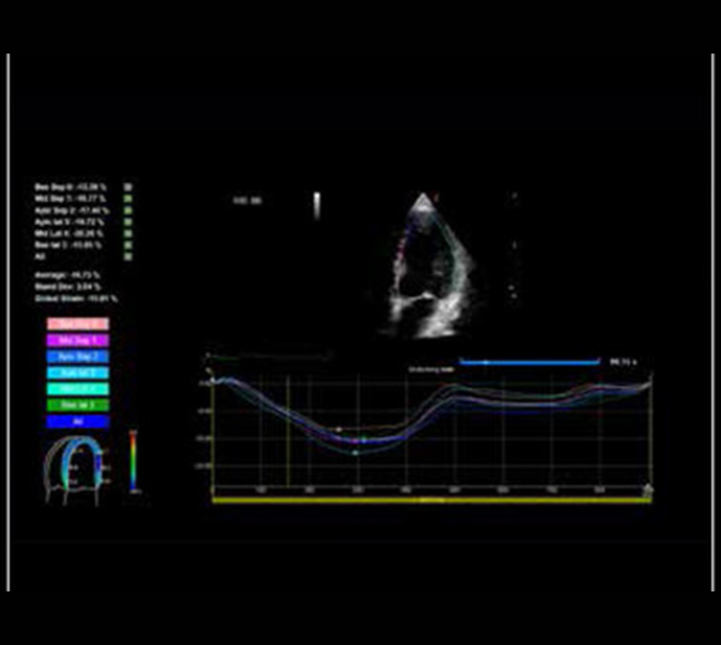721x645 pixels.
Task: Uncheck the Bas lat 5 checkbox
Action: tap(128, 245)
